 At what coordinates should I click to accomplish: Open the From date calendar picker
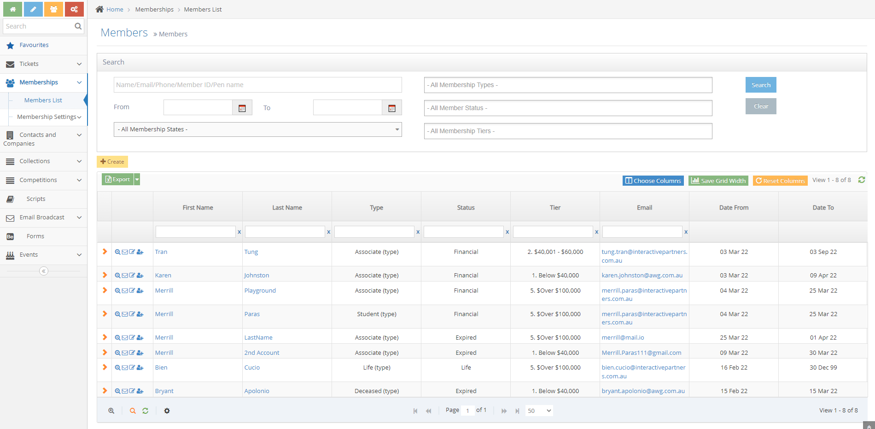pyautogui.click(x=242, y=108)
